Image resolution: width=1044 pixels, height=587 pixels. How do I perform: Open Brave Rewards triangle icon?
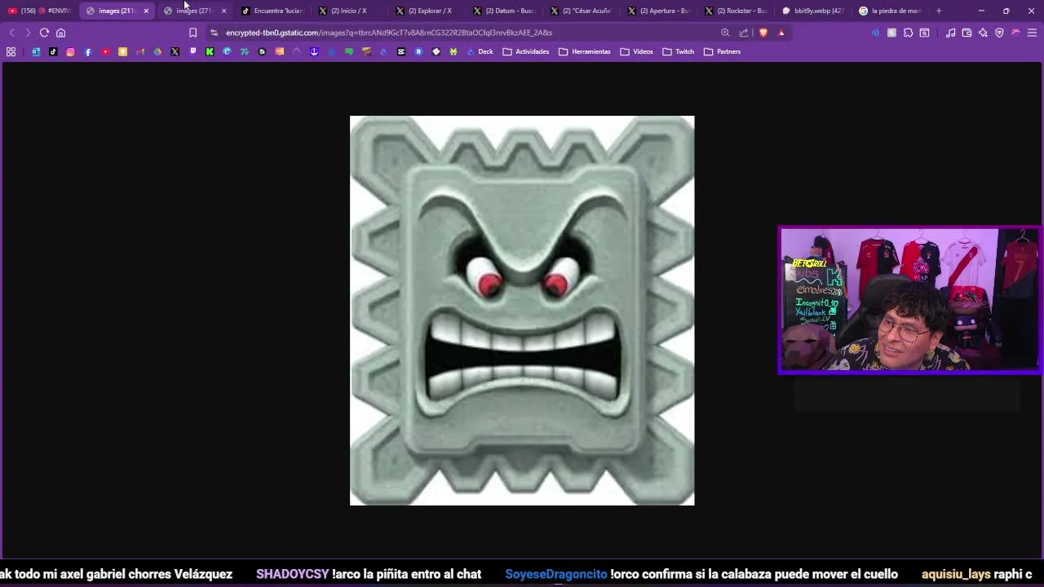[x=781, y=33]
